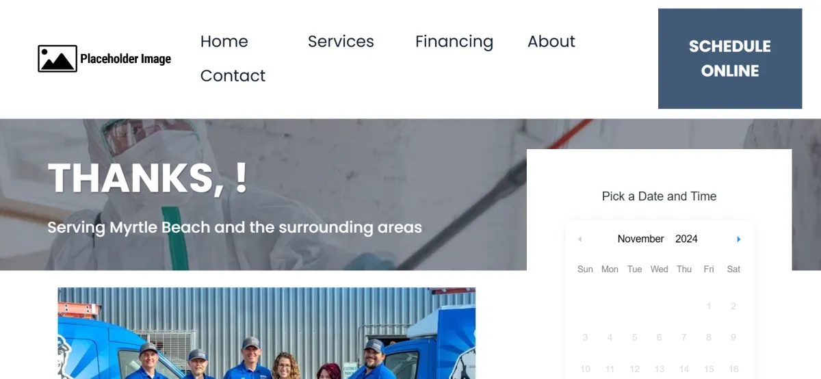Open the Financing page
821x379 pixels.
[454, 42]
